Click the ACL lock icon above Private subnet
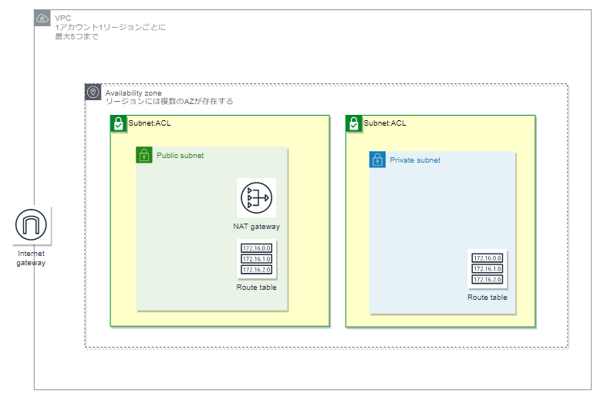The width and height of the screenshot is (607, 397). pos(354,123)
